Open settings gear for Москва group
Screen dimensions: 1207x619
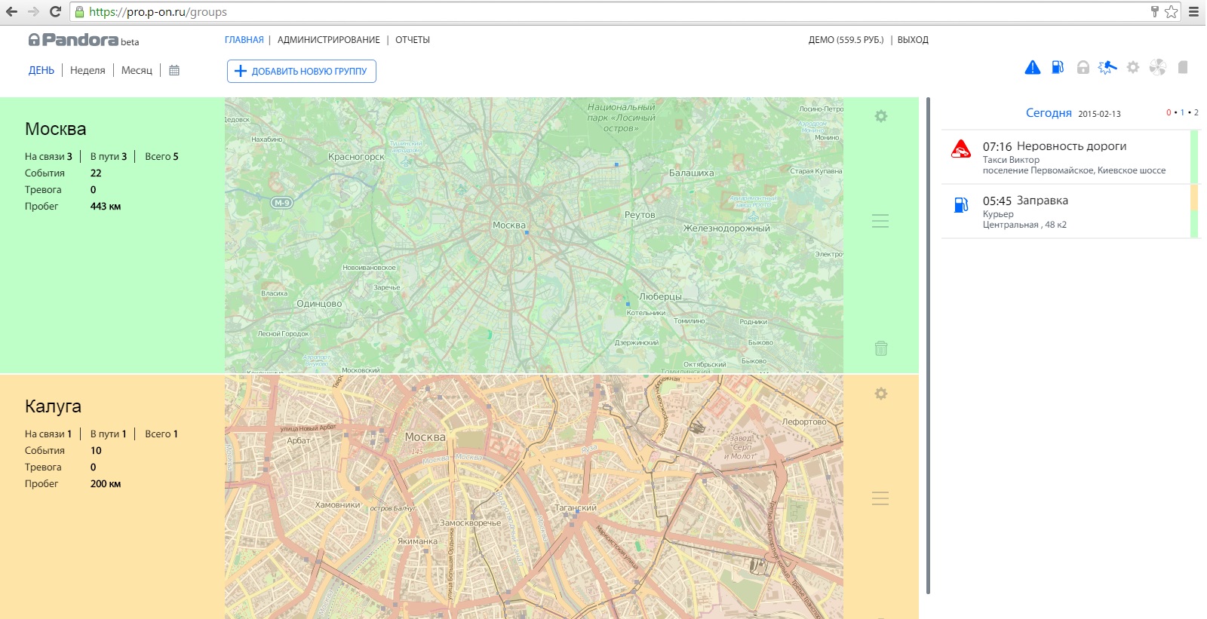tap(880, 116)
